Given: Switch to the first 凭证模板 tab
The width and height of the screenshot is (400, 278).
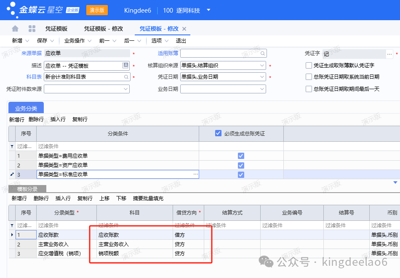Looking at the screenshot, I should point(56,29).
